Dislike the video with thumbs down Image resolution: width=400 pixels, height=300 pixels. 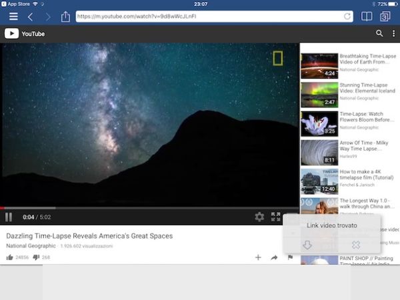tap(36, 257)
